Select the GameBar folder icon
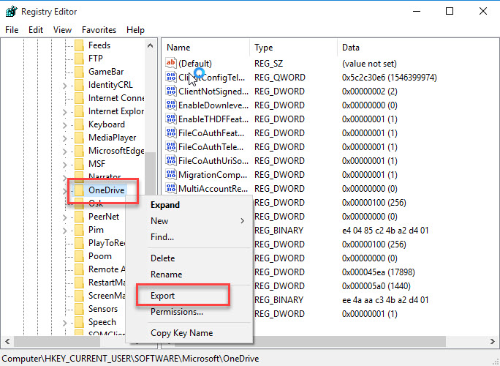 coord(79,72)
